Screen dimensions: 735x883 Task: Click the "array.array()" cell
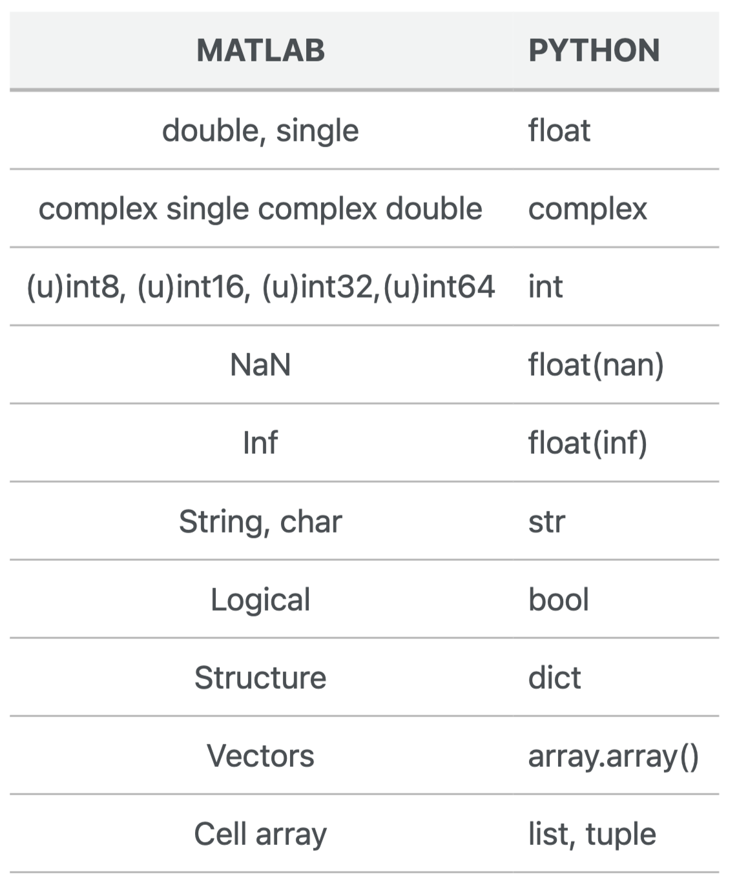click(x=613, y=756)
